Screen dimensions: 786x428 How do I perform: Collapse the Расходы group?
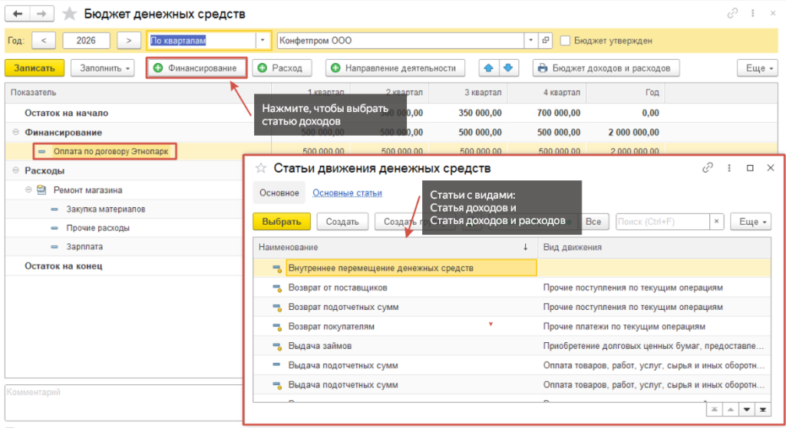coord(15,170)
